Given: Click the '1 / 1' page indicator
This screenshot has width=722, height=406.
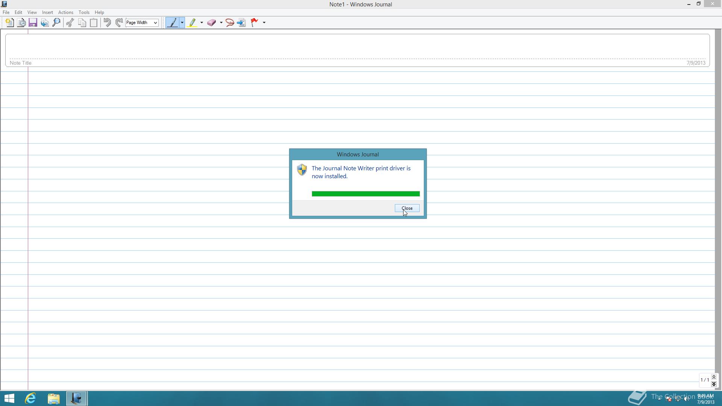Looking at the screenshot, I should tap(705, 380).
